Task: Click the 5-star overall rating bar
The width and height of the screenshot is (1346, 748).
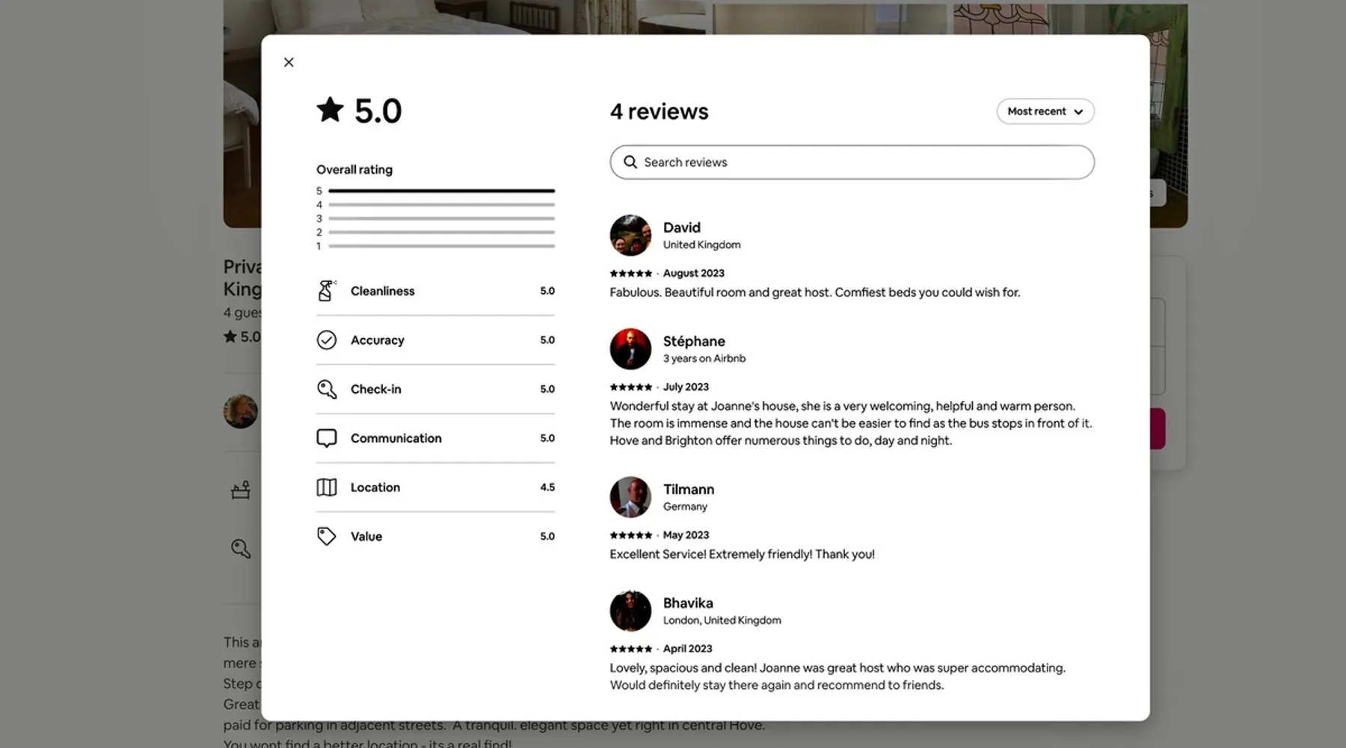Action: [441, 191]
